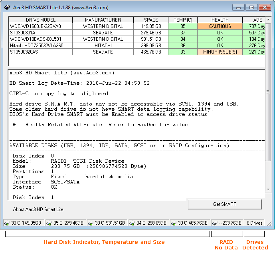Click the HEALTH column header
The image size is (275, 255).
220,20
